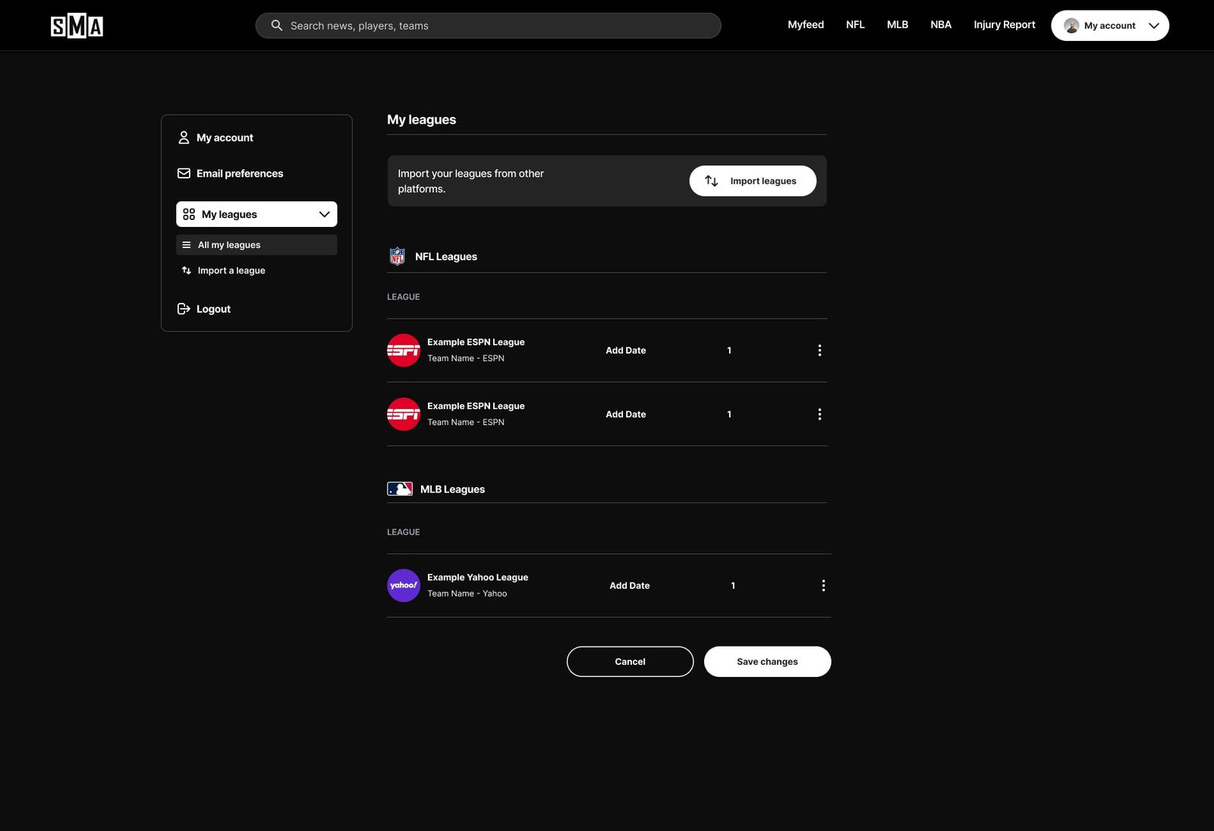Click the Import leagues button
1214x831 pixels.
click(x=753, y=181)
